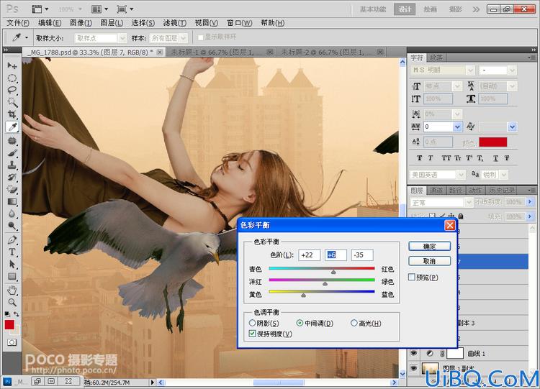Select the Hand tool
Viewport: 540px width, 389px height.
[12, 290]
